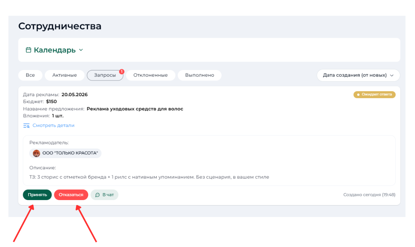Open the Запросы tab
The image size is (415, 247).
pyautogui.click(x=105, y=75)
